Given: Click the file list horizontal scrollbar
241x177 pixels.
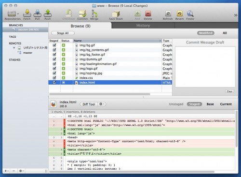Looking at the screenshot, I should point(100,94).
